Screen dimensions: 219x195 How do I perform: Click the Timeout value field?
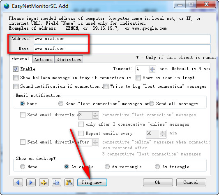[x=143, y=70]
